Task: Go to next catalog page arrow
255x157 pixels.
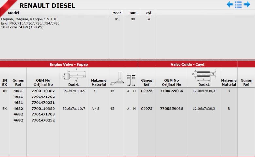Action: pyautogui.click(x=247, y=4)
